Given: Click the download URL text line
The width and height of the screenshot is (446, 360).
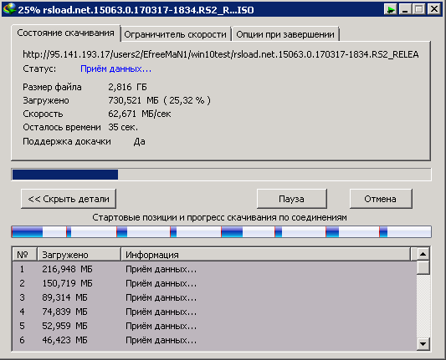Looking at the screenshot, I should click(221, 54).
